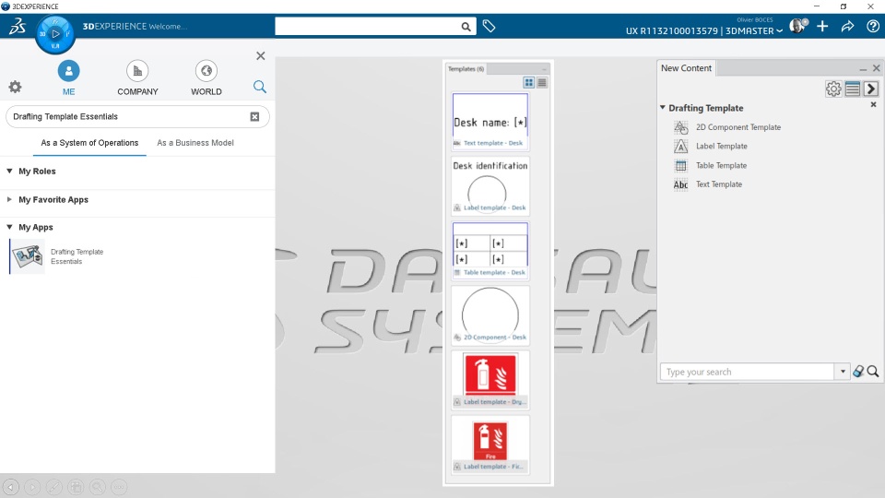
Task: Select the WORLD quadrant
Action: coord(206,77)
